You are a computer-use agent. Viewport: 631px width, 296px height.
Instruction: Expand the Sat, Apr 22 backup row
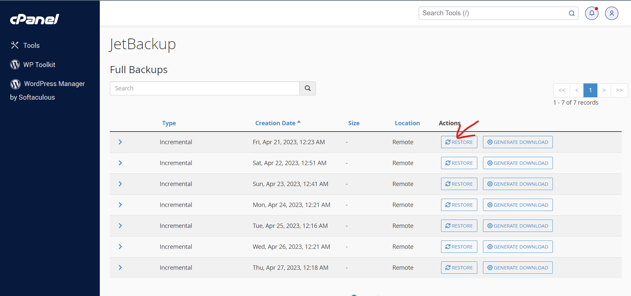120,163
